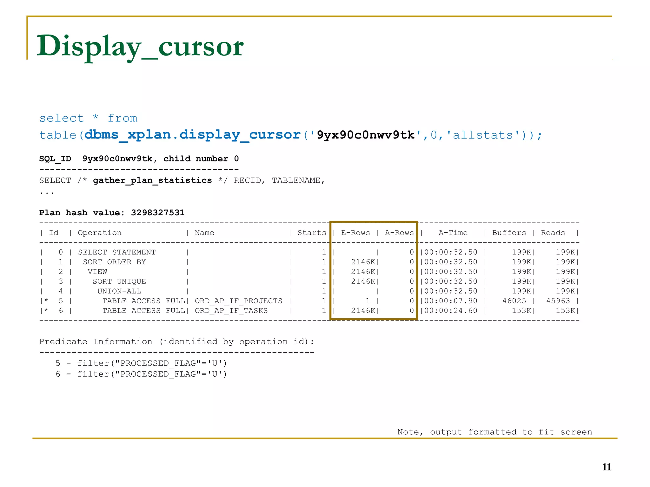This screenshot has width=650, height=487.
Task: Click predicate '5 - filter("PROCESSED_FLAG"='U')'
Action: click(141, 364)
